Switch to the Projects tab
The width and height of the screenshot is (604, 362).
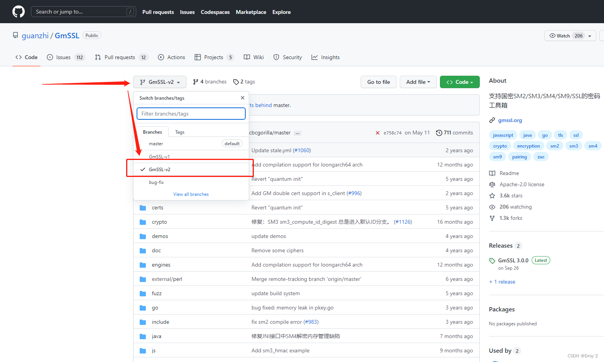[214, 57]
